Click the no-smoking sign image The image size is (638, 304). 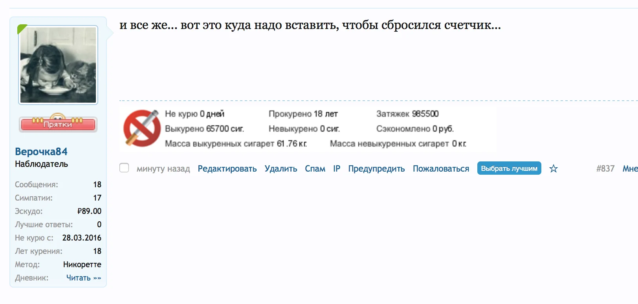(x=142, y=128)
